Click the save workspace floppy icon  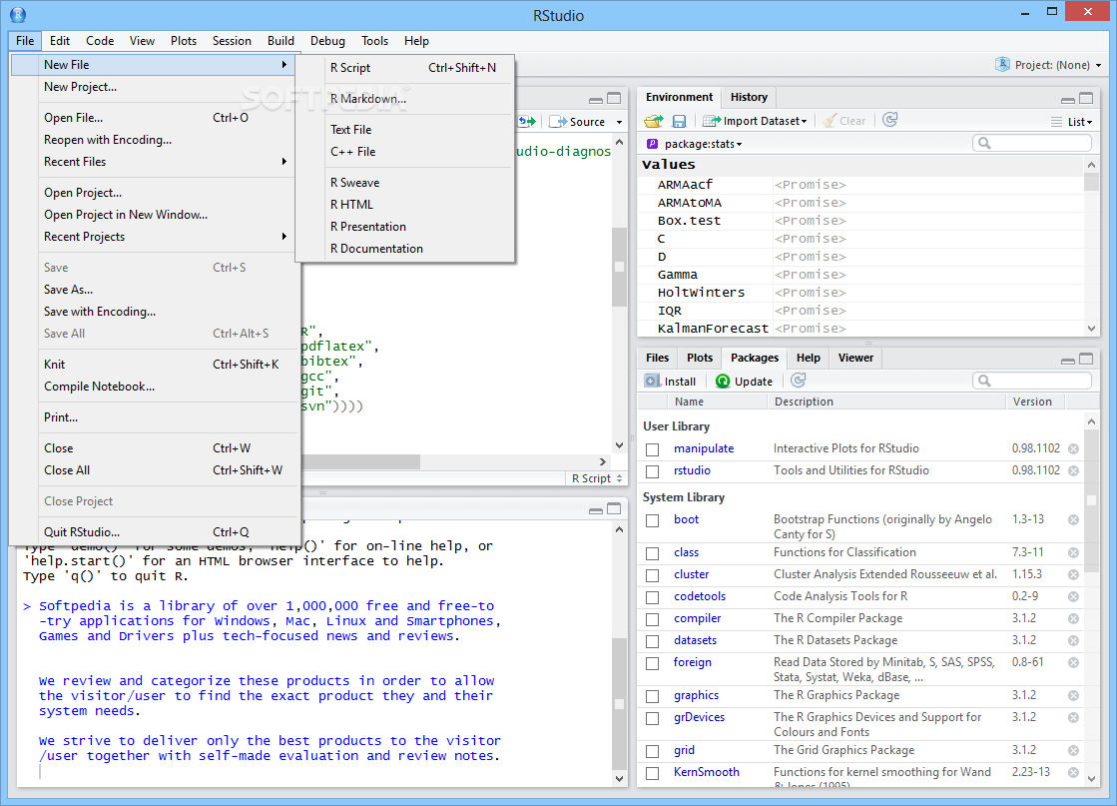pyautogui.click(x=679, y=121)
